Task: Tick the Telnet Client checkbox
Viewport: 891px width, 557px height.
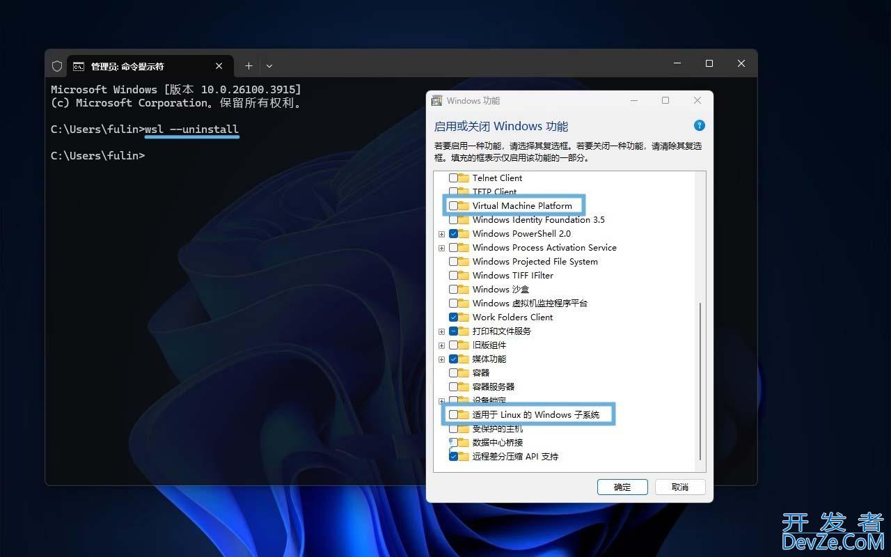Action: [x=453, y=178]
